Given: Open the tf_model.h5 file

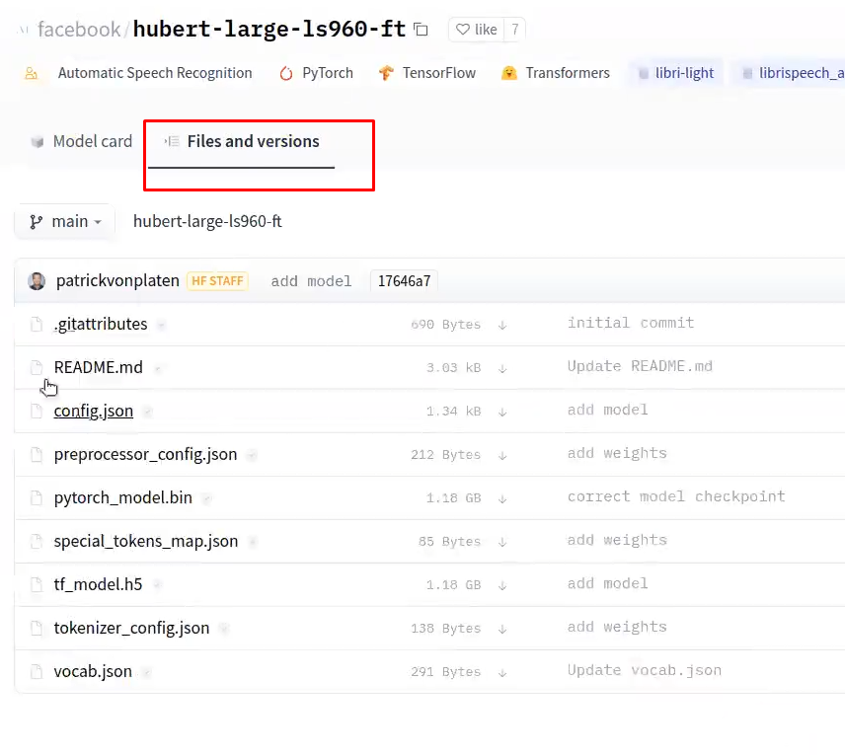Looking at the screenshot, I should pos(98,584).
